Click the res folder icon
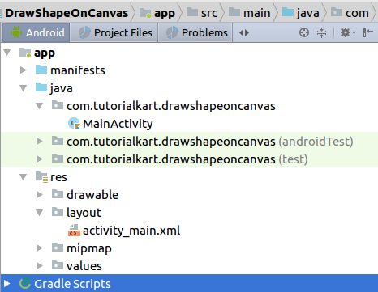378x292 pixels. [41, 177]
